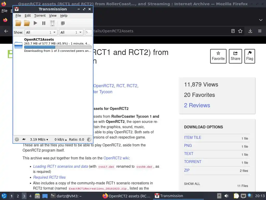This screenshot has height=200, width=266.
Task: Open the RCT2 topic link
Action: tap(132, 86)
